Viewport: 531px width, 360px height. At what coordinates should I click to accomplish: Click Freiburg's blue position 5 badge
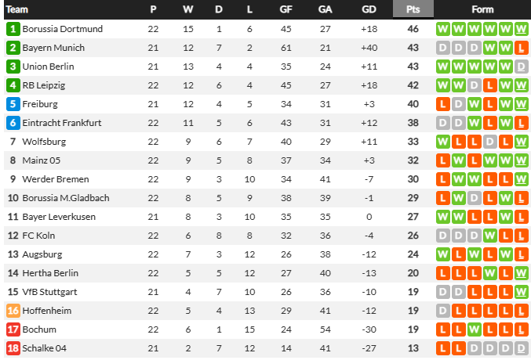[13, 104]
